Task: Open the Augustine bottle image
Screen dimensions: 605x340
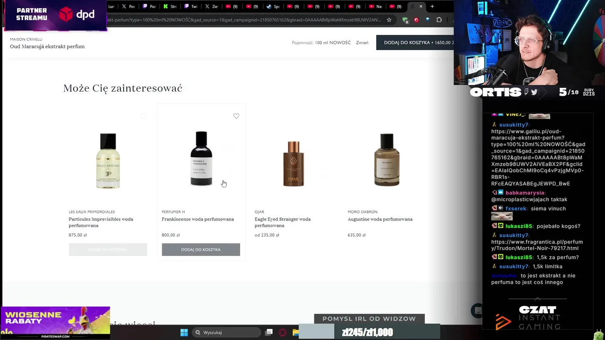Action: (387, 160)
